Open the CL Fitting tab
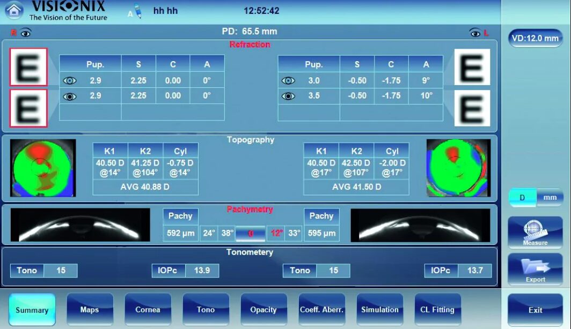Viewport: 571px width, 329px height. pos(437,310)
